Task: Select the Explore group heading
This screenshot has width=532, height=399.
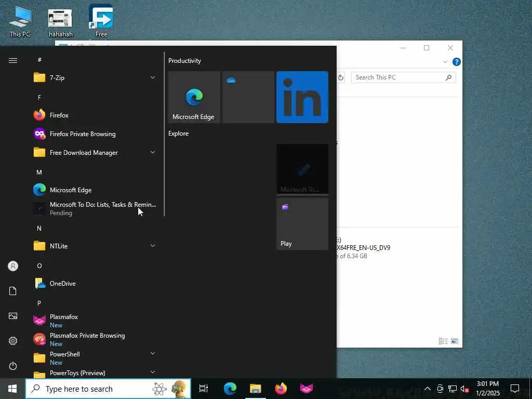Action: coord(179,134)
